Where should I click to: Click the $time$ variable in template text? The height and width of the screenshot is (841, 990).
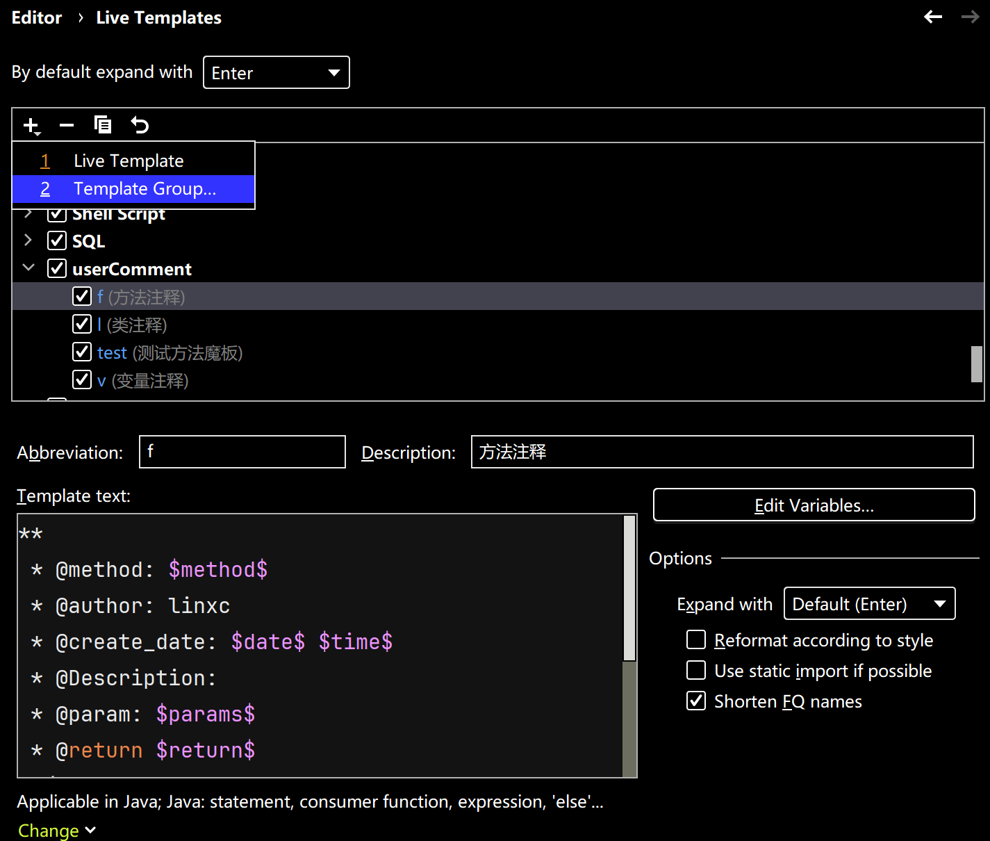(x=356, y=642)
